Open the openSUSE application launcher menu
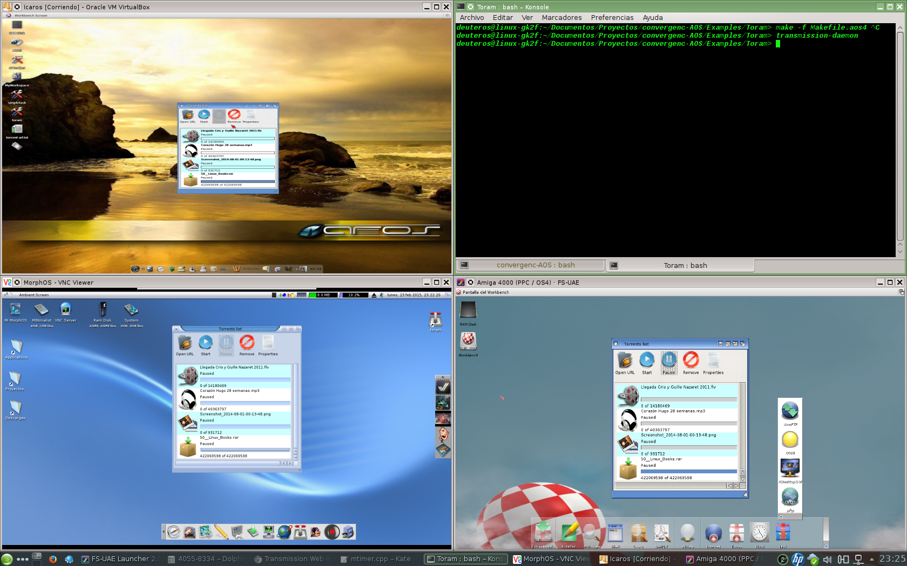The height and width of the screenshot is (566, 907). 7,559
